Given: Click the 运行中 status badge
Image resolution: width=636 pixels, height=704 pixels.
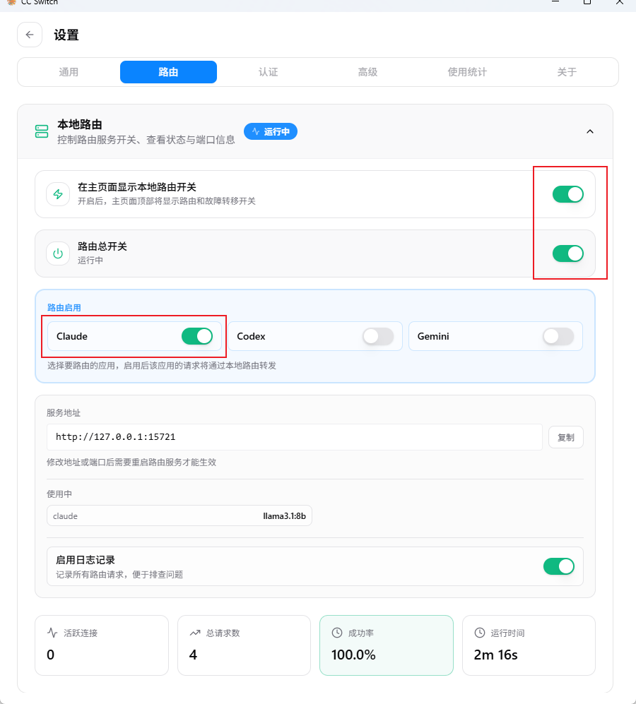Looking at the screenshot, I should 271,131.
